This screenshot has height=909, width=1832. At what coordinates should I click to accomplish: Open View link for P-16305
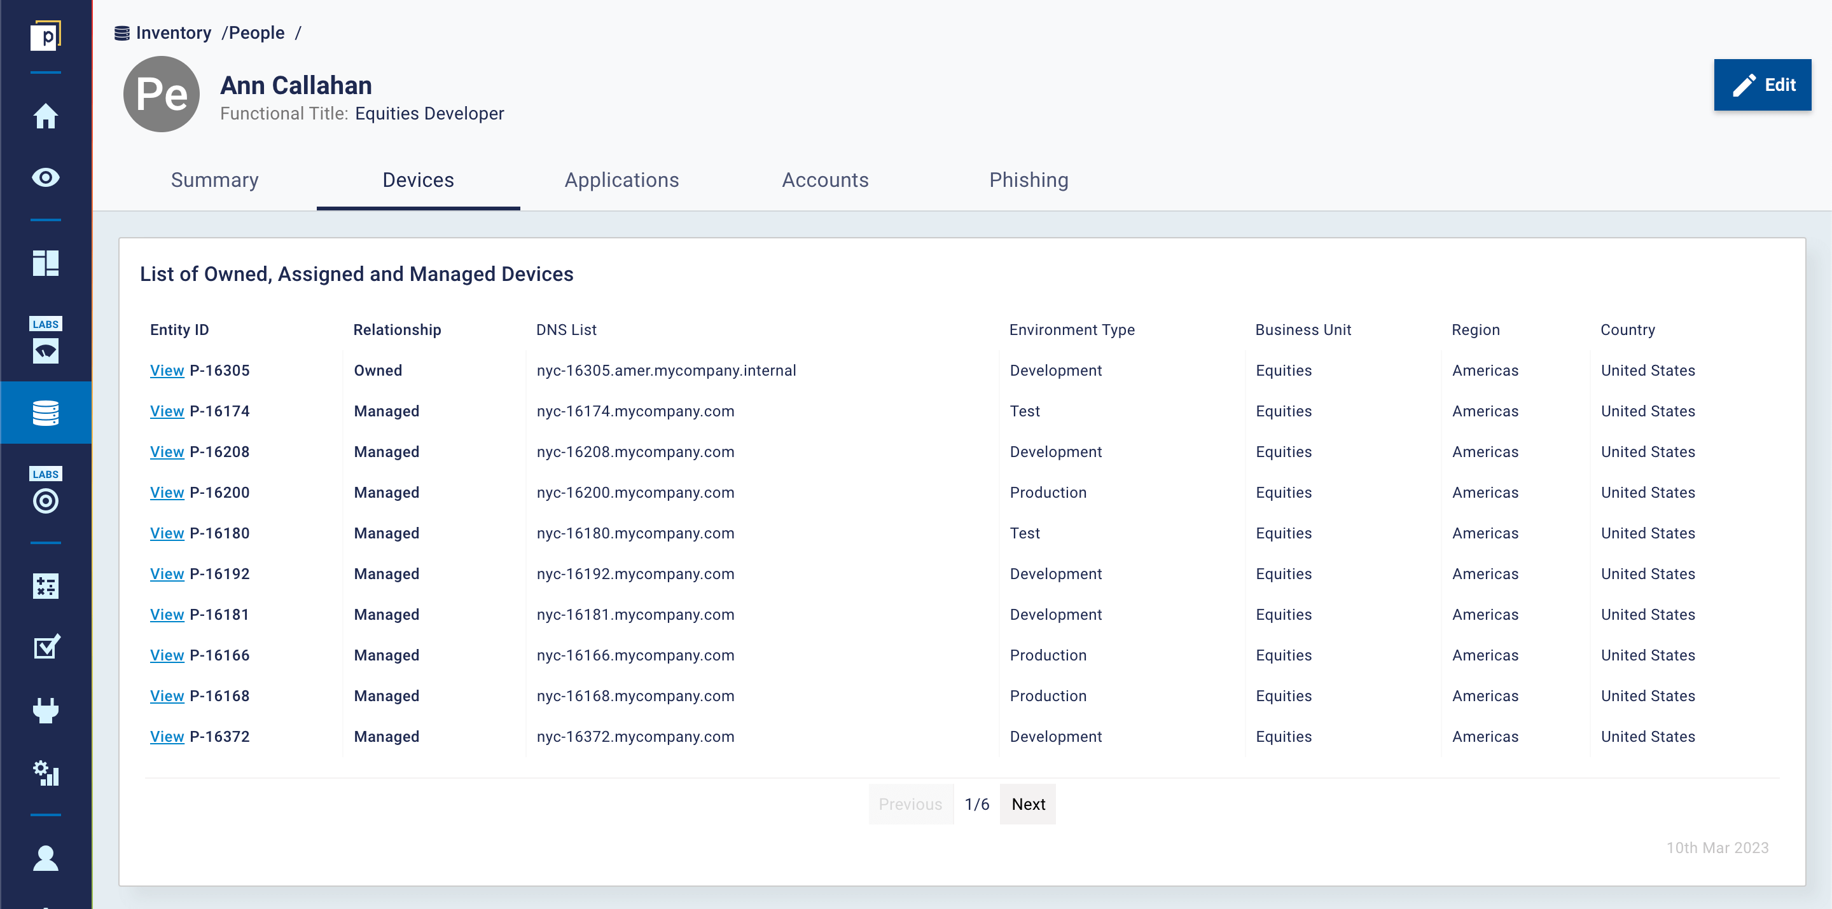click(x=167, y=371)
